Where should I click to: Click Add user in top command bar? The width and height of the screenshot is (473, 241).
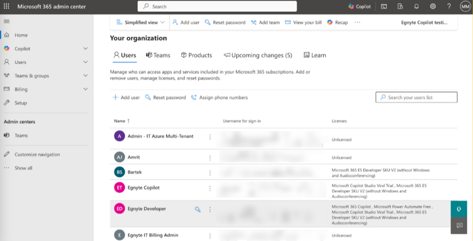186,22
